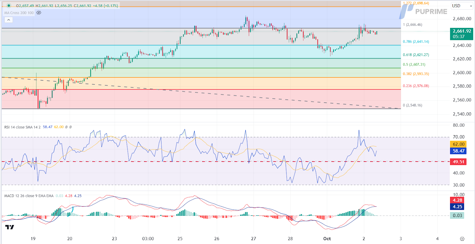Show the hidden MA Cross indicator via eye icon

[39, 13]
